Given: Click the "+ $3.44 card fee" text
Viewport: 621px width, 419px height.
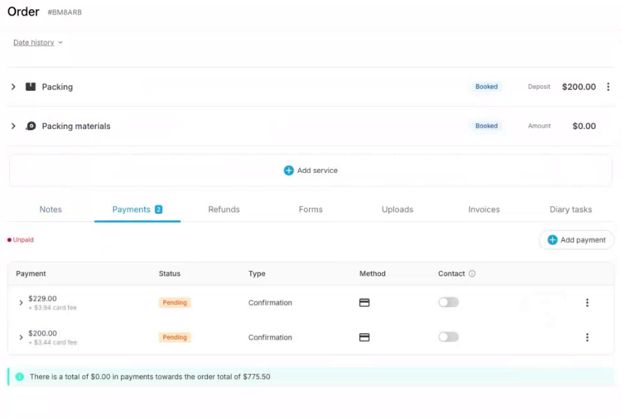Looking at the screenshot, I should [52, 342].
